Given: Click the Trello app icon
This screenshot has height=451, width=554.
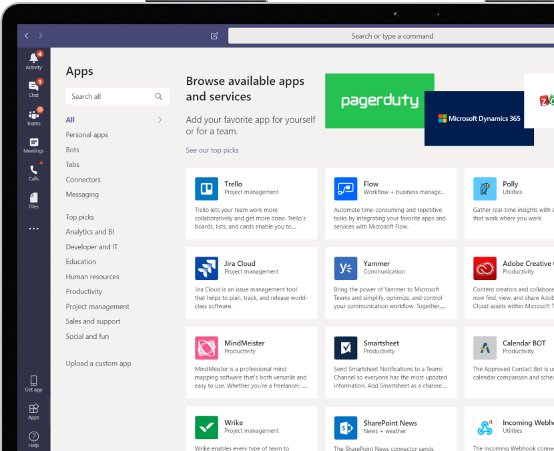Looking at the screenshot, I should (206, 188).
